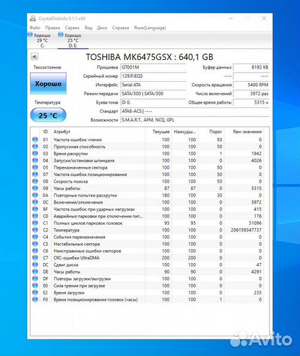Open the Диск menu
This screenshot has width=300, height=356.
[x=102, y=28]
